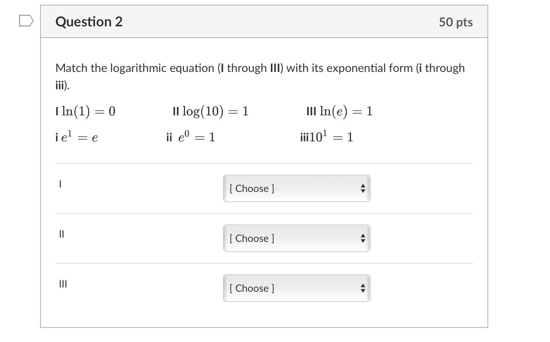
Task: Click the stepper arrows inside the third Choose box
Action: [362, 288]
